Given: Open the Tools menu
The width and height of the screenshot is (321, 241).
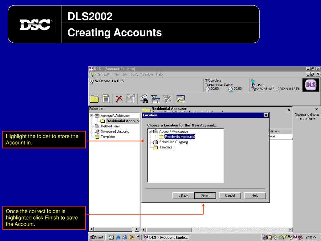Looking at the screenshot, I should (x=134, y=74).
